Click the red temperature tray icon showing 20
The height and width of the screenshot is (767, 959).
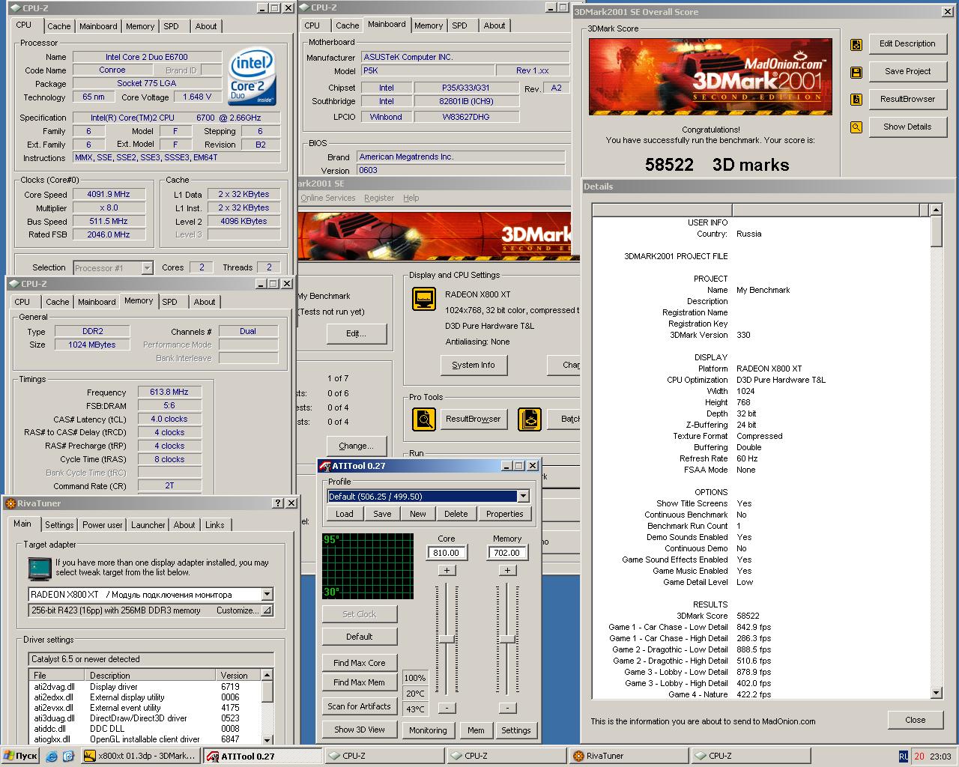pyautogui.click(x=919, y=757)
